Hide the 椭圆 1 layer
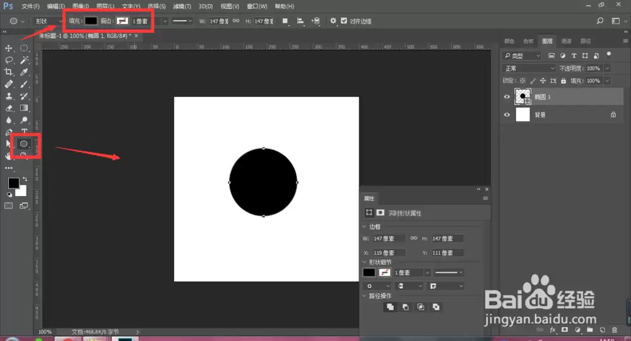 tap(507, 97)
